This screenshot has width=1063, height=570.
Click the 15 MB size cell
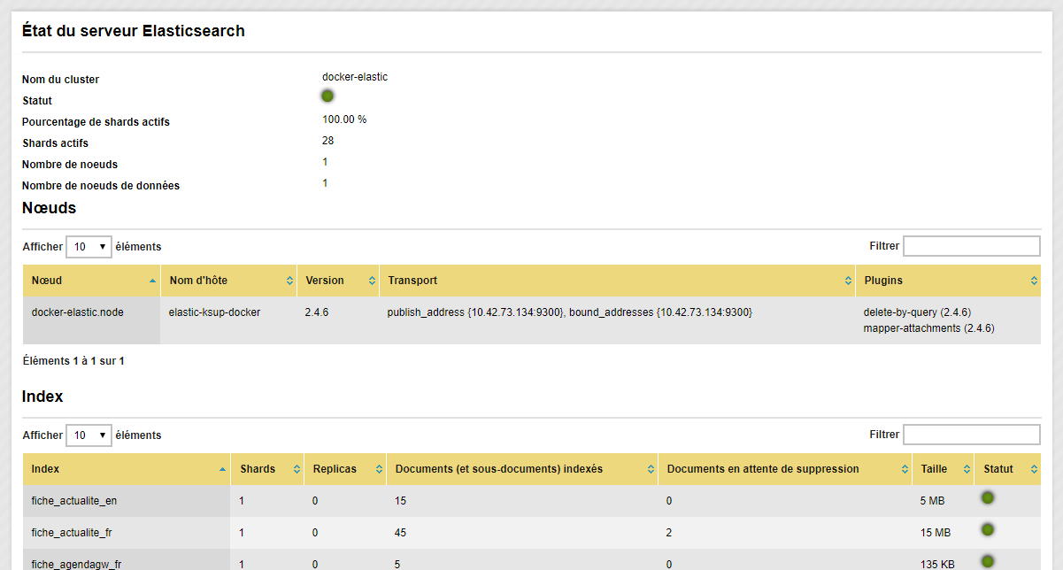click(943, 533)
